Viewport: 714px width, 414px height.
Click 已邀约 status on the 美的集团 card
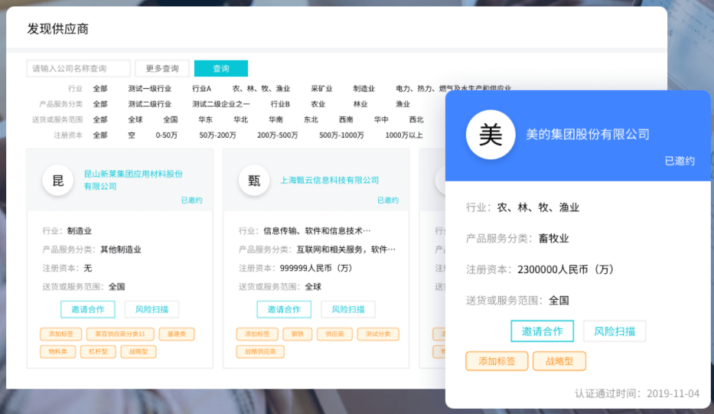[680, 161]
